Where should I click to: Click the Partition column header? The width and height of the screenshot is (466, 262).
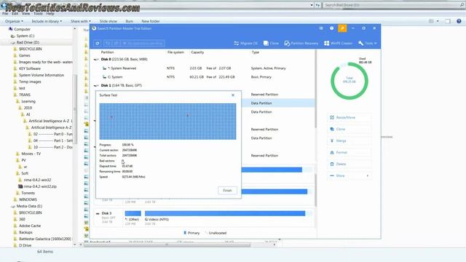[x=107, y=52]
